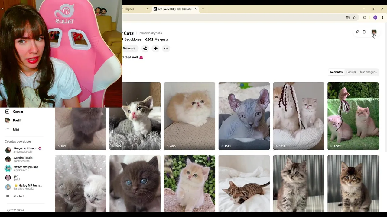The width and height of the screenshot is (387, 217).
Task: Open a new browser tab
Action: [203, 9]
